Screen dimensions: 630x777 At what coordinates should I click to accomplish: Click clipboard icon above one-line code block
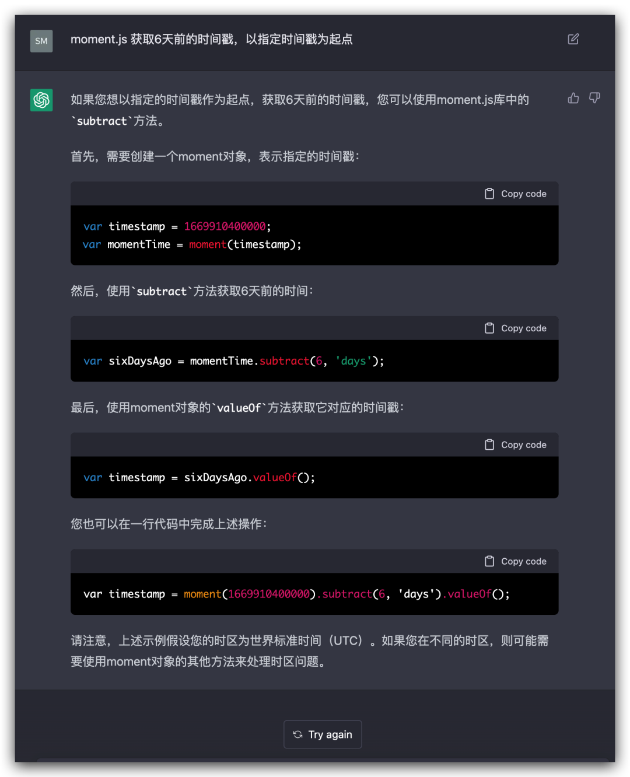point(489,561)
